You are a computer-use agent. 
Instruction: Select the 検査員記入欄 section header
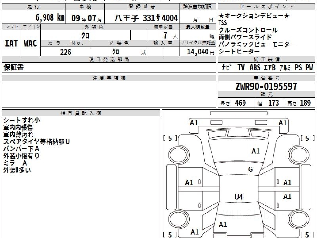(x=81, y=113)
